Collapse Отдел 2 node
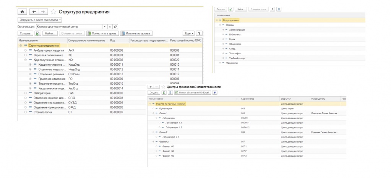Viewport: 391px width, 178px height. tap(153, 132)
